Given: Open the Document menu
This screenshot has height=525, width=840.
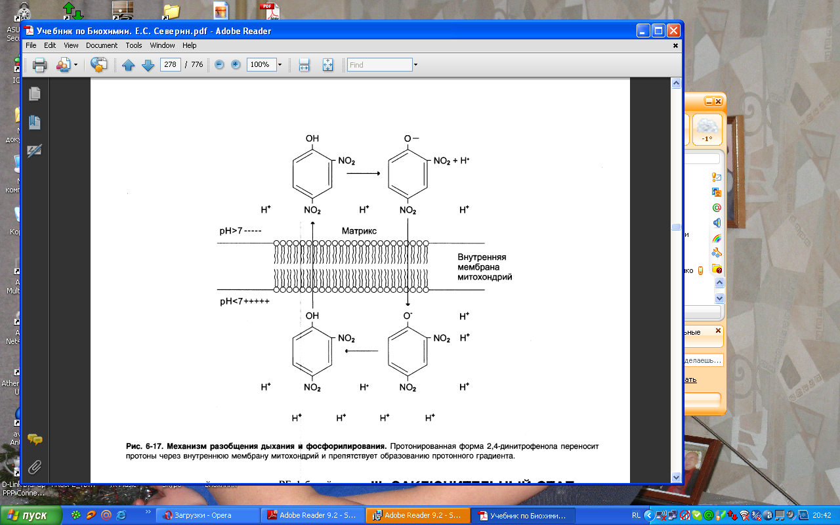Looking at the screenshot, I should [x=102, y=45].
